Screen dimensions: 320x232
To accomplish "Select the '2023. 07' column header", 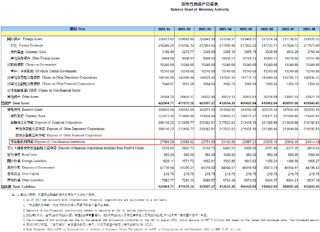I will (288, 29).
